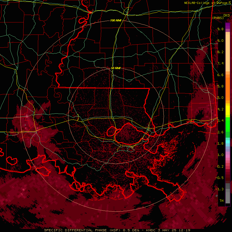Click the 9.0 value on the color scale
Screen dimensions: 232x232
click(220, 40)
